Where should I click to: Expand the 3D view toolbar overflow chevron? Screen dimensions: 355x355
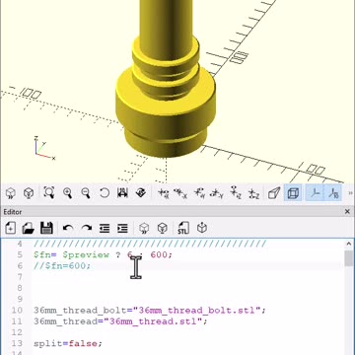coord(350,193)
